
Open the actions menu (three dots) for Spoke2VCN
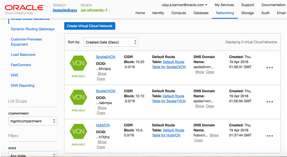270,67
